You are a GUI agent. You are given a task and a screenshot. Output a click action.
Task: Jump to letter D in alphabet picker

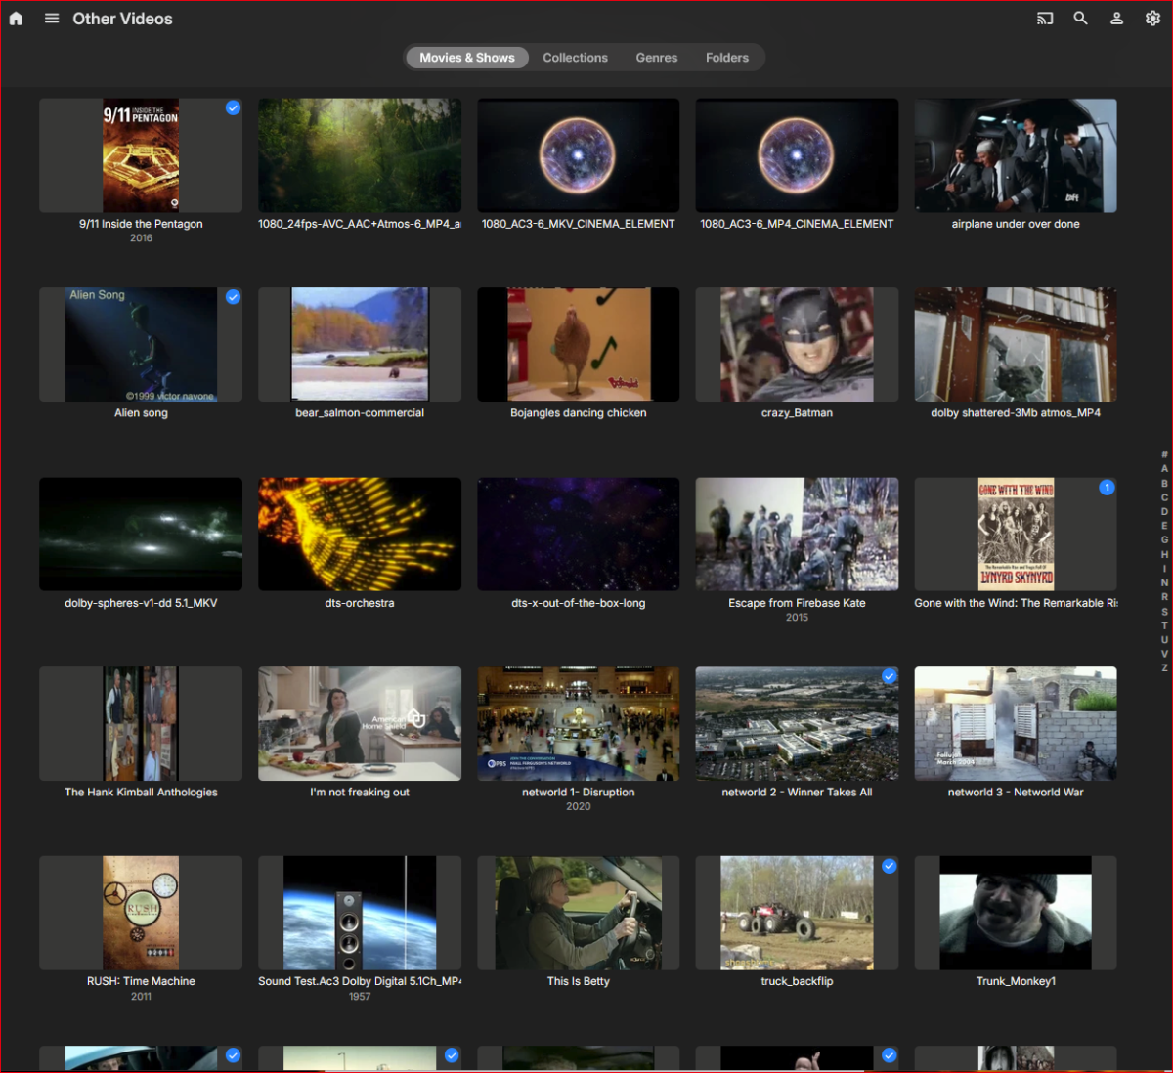click(x=1164, y=511)
